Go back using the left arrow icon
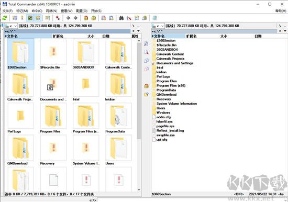 [x=68, y=18]
